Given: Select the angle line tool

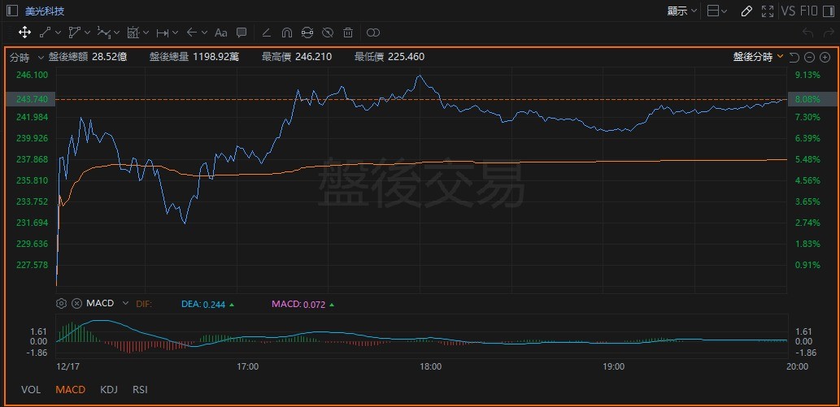Looking at the screenshot, I should (266, 32).
